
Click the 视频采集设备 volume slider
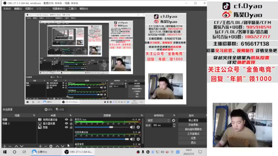point(102,139)
